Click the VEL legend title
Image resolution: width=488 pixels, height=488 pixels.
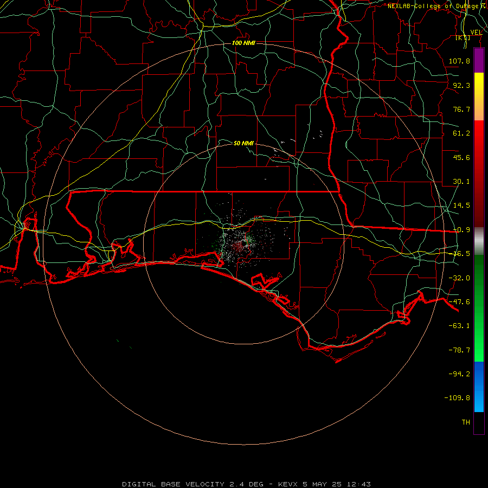tap(476, 32)
